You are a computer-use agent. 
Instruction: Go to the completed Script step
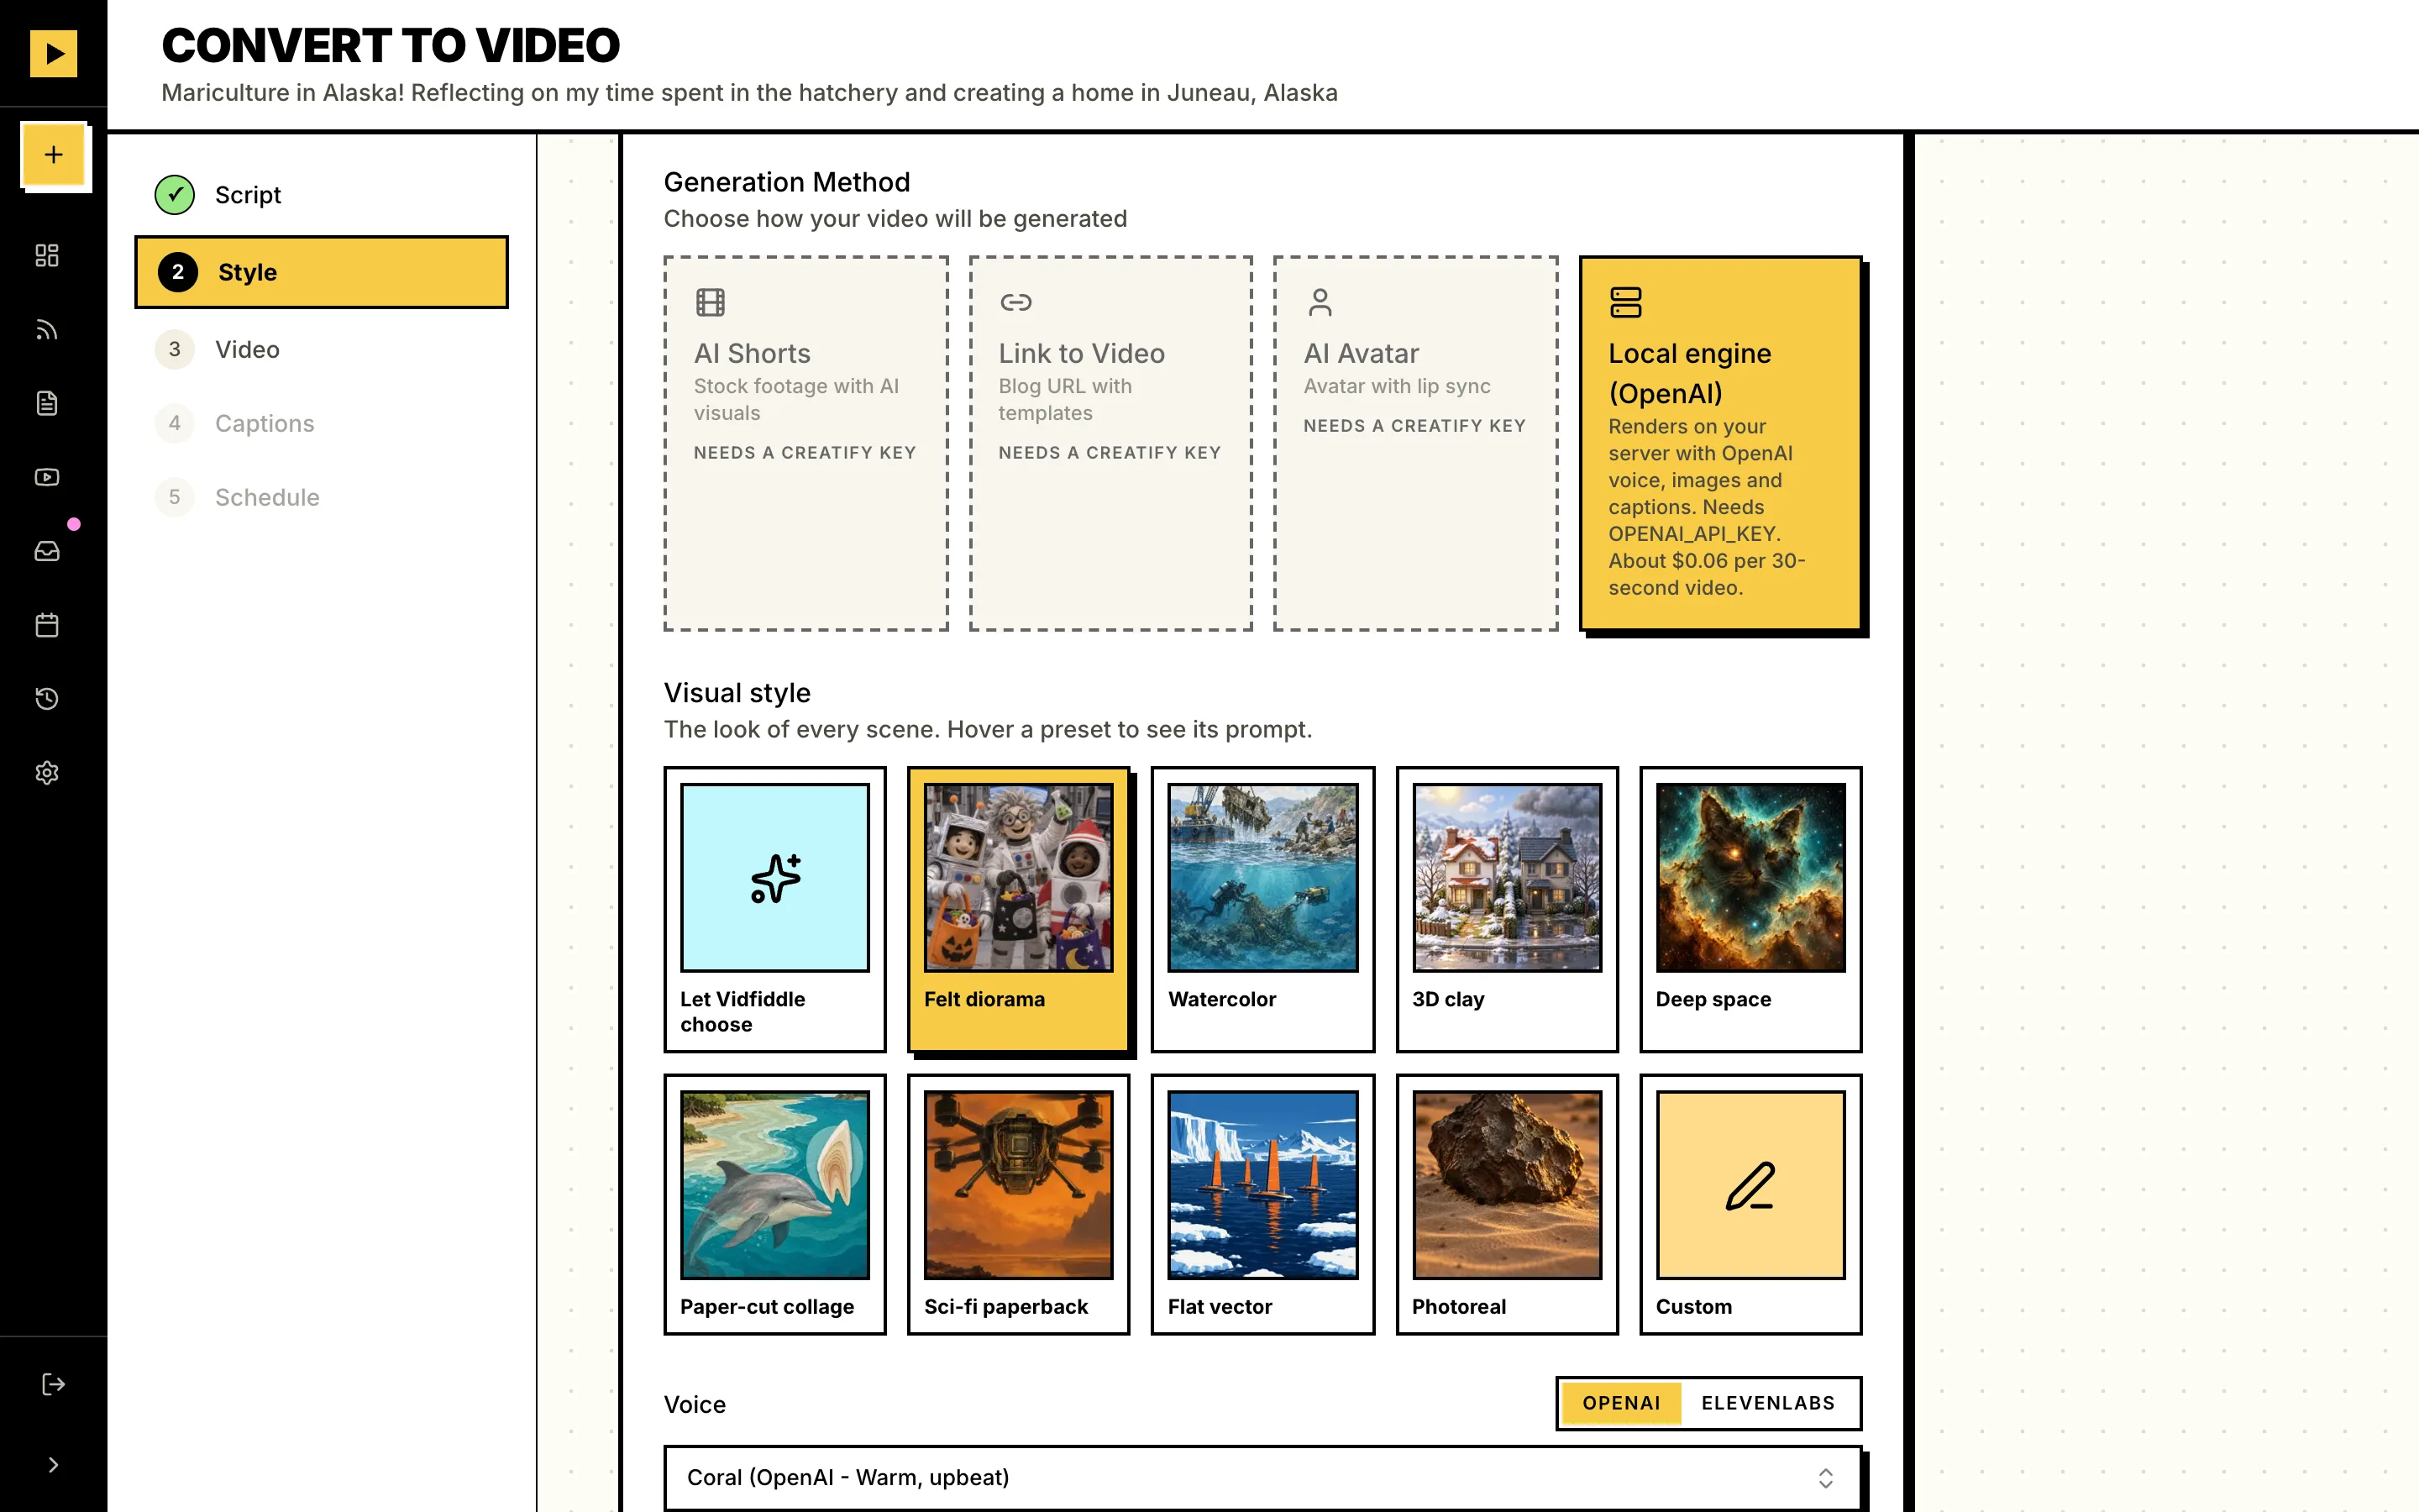point(321,195)
